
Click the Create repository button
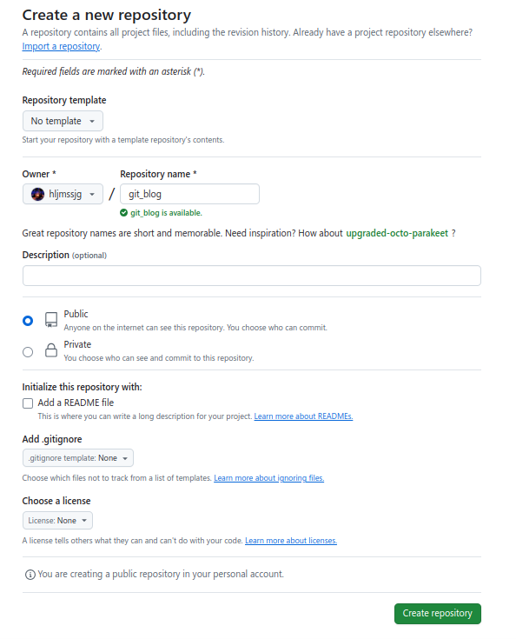[x=438, y=613]
